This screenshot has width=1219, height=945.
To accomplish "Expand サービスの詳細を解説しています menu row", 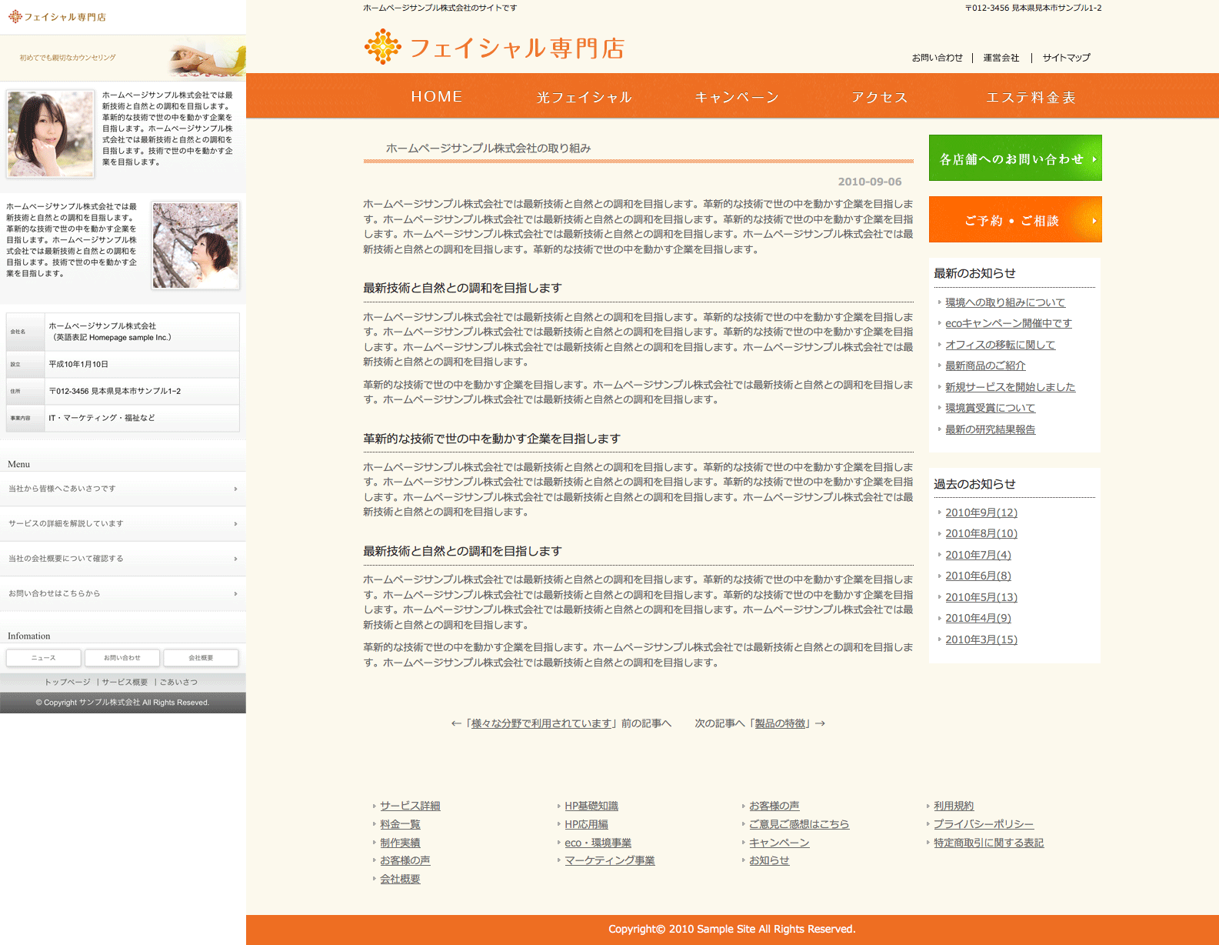I will coord(123,524).
